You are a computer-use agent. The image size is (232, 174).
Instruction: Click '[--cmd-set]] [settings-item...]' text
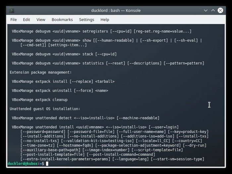(54, 45)
